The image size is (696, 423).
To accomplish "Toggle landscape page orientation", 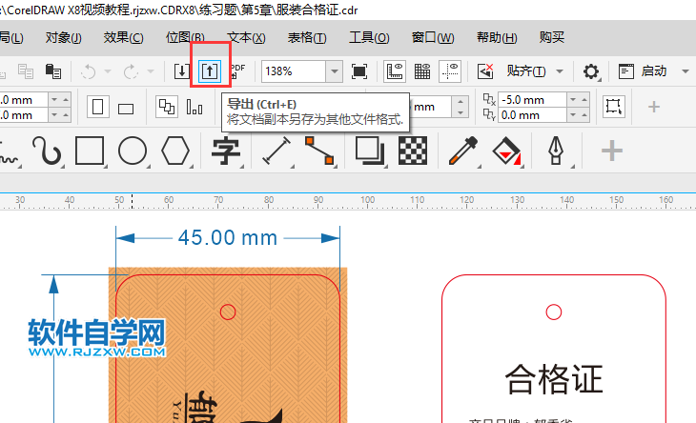I will 125,108.
